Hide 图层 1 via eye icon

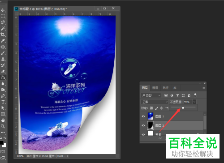pyautogui.click(x=143, y=116)
